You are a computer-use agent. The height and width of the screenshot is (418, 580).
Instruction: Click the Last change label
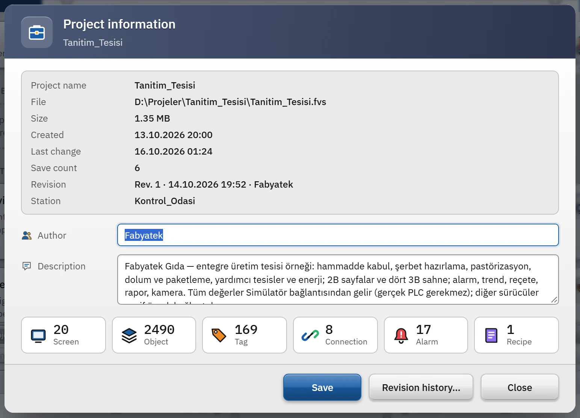56,152
